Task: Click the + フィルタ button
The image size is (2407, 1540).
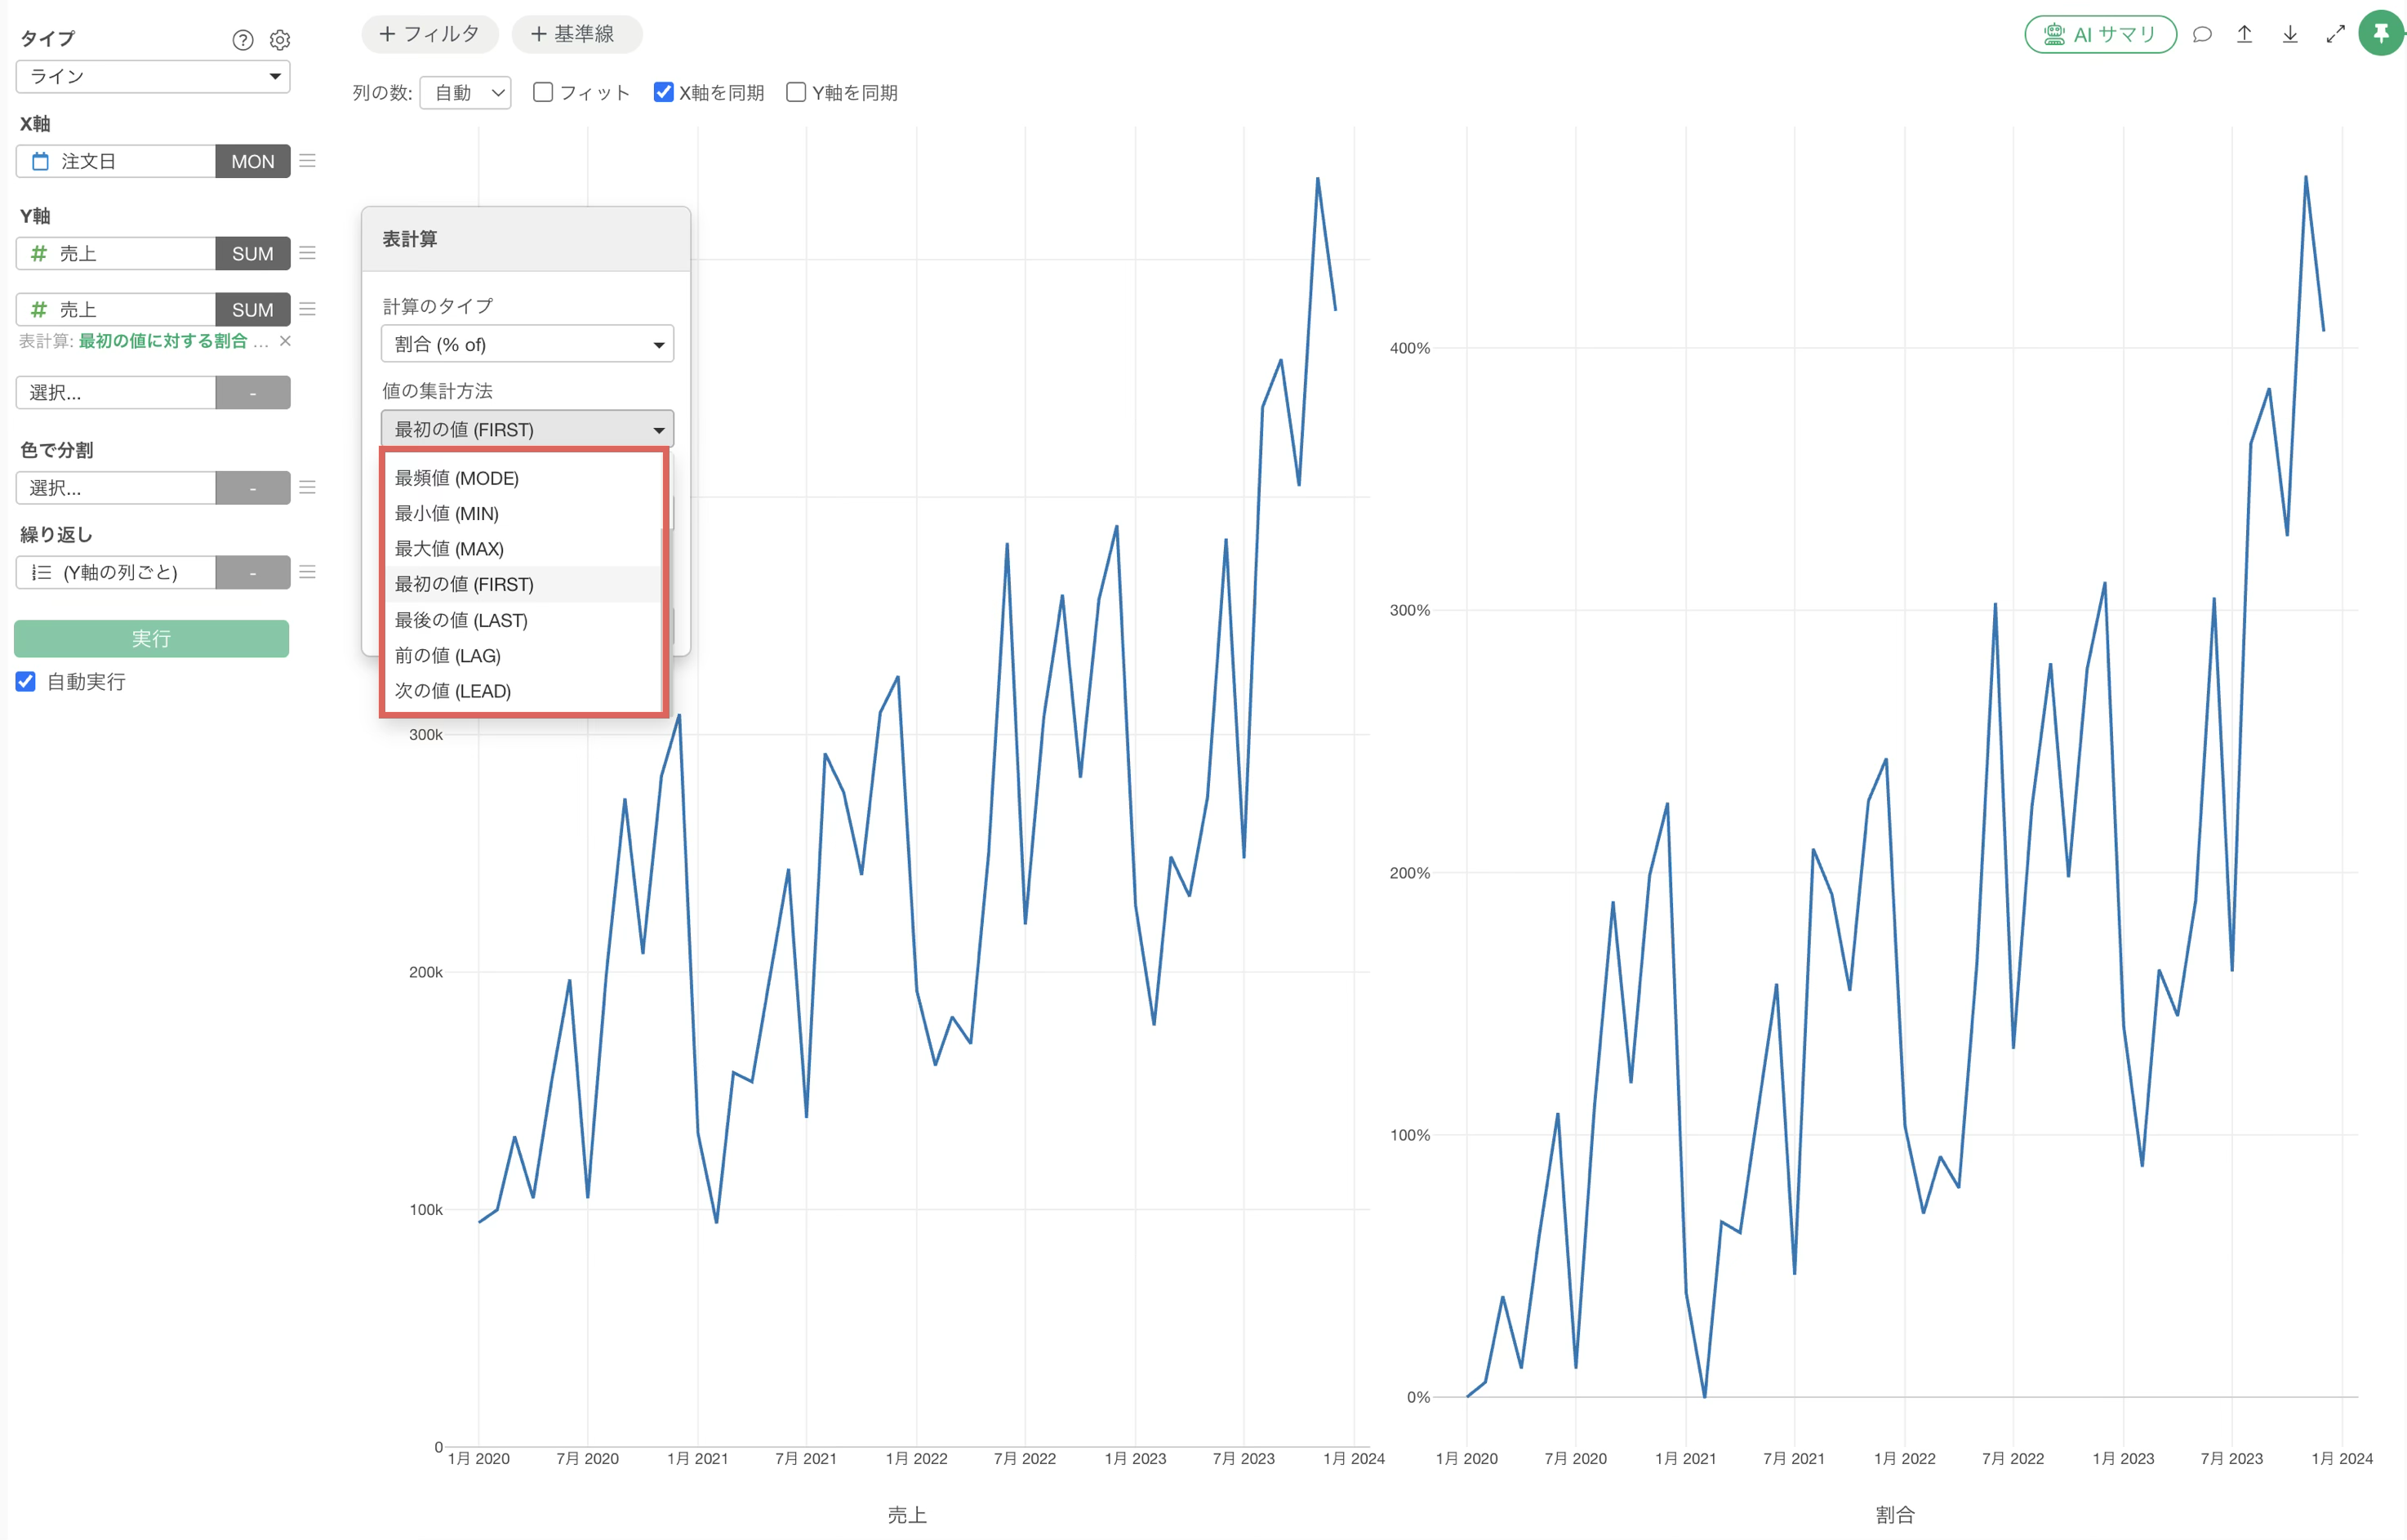Action: [x=430, y=34]
